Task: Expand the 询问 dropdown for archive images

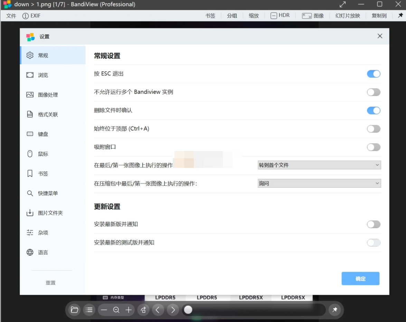Action: tap(319, 183)
